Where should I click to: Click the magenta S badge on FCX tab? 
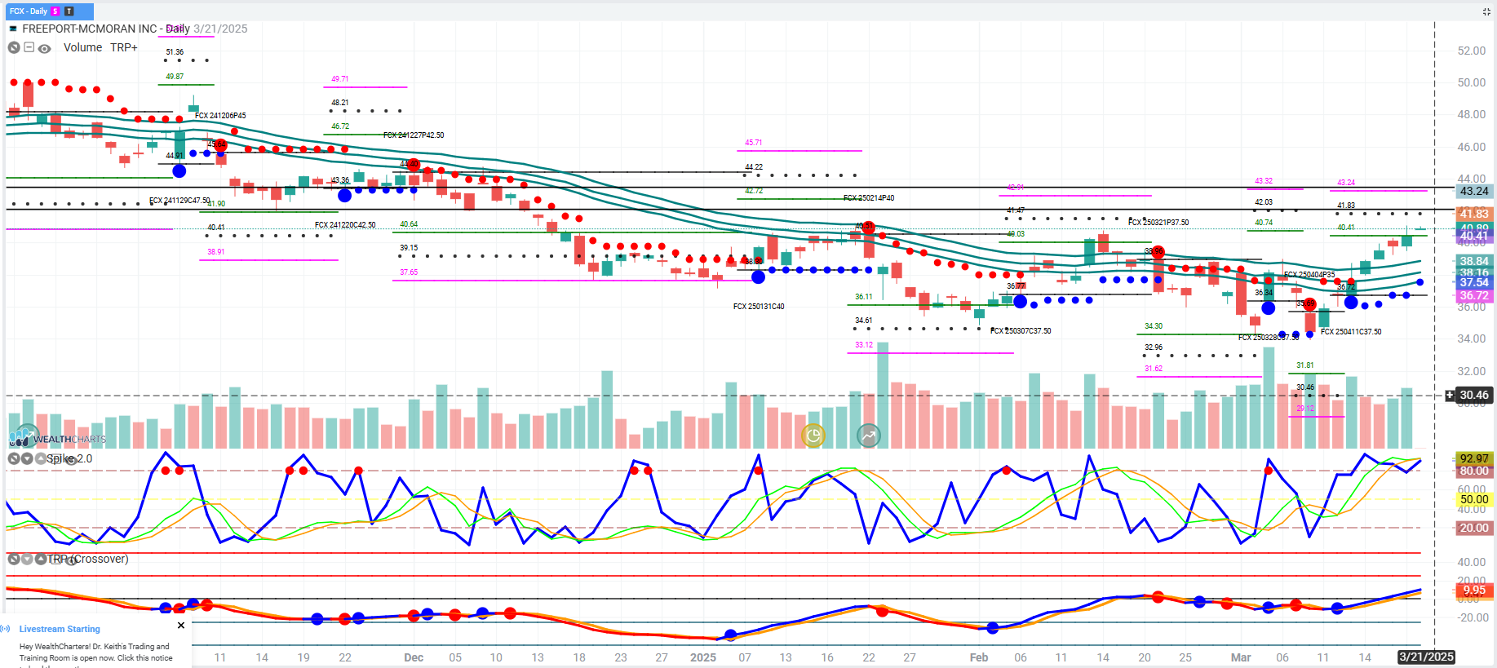click(55, 11)
